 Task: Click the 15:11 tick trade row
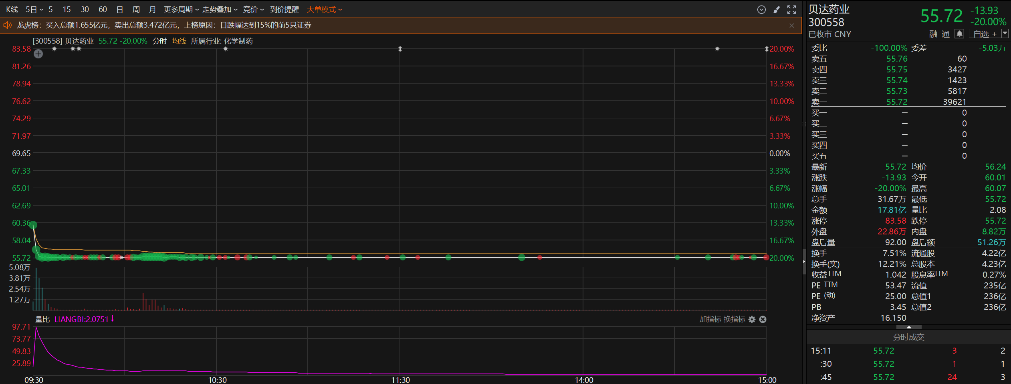[x=908, y=351]
